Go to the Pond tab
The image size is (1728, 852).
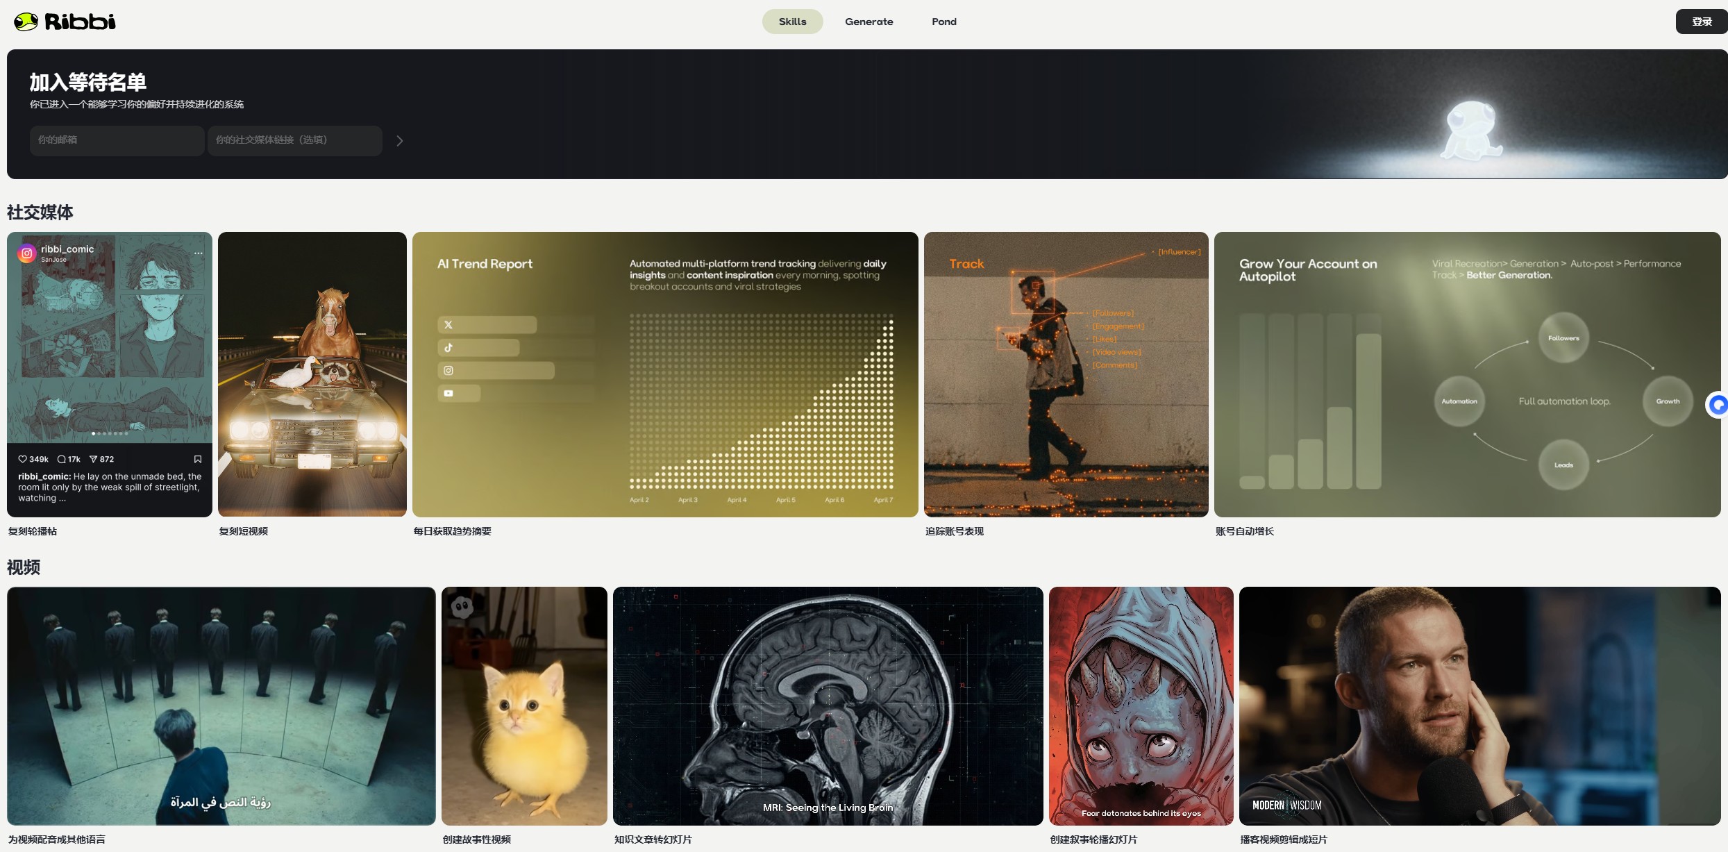(x=943, y=22)
